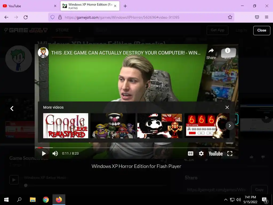Screen dimensions: 273x205
Task: Open the tracking protection shield
Action: pyautogui.click(x=53, y=17)
